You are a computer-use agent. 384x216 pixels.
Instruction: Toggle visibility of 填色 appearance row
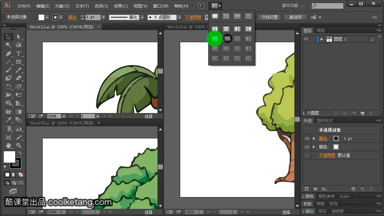[307, 147]
